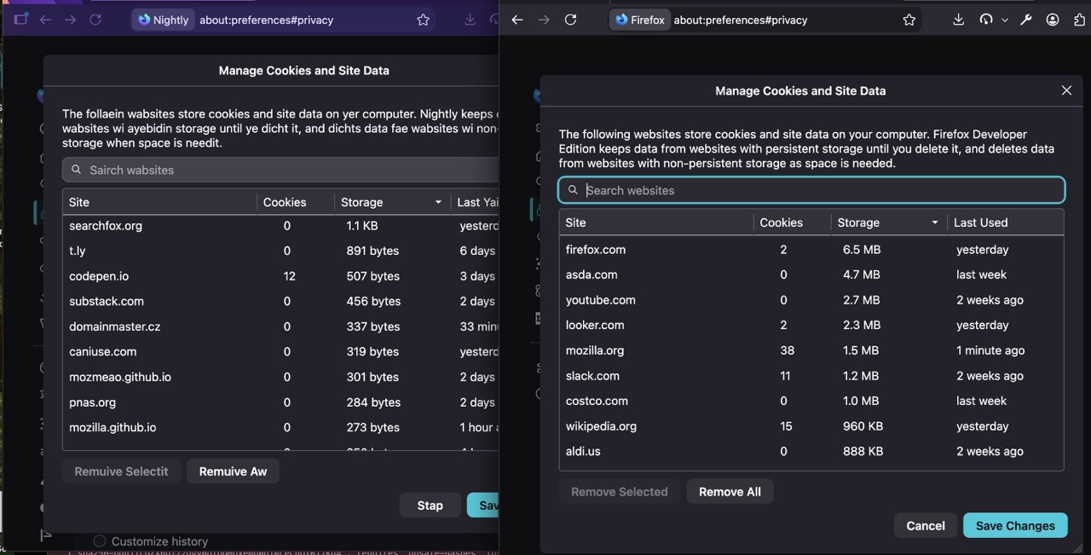This screenshot has height=555, width=1091.
Task: Click the Nightly identity badge in the URL bar
Action: coord(163,20)
